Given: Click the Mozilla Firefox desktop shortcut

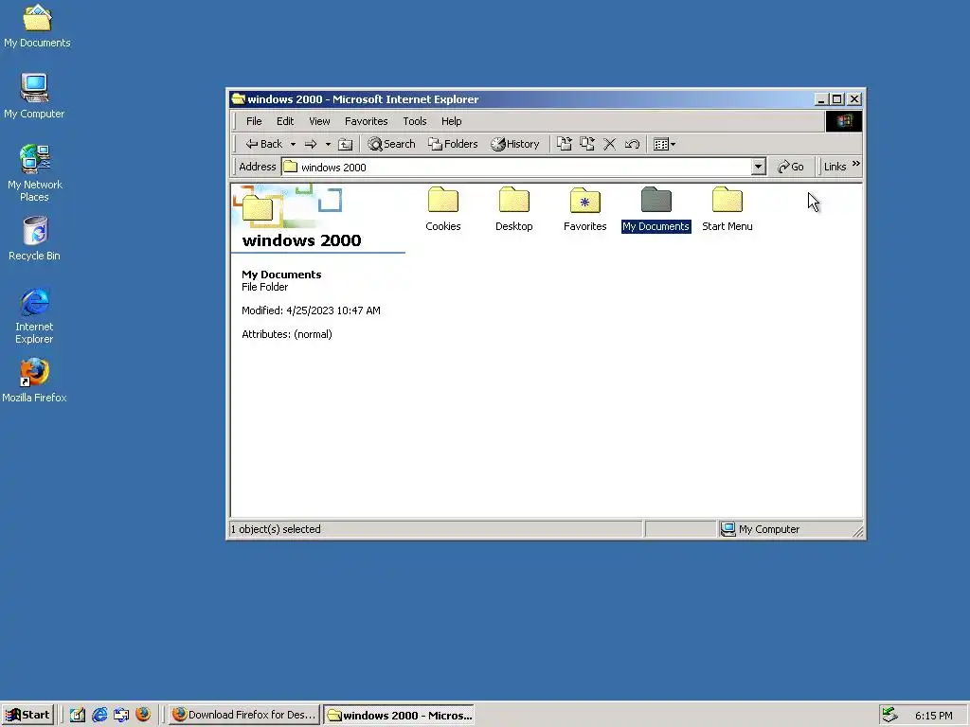Looking at the screenshot, I should (34, 381).
